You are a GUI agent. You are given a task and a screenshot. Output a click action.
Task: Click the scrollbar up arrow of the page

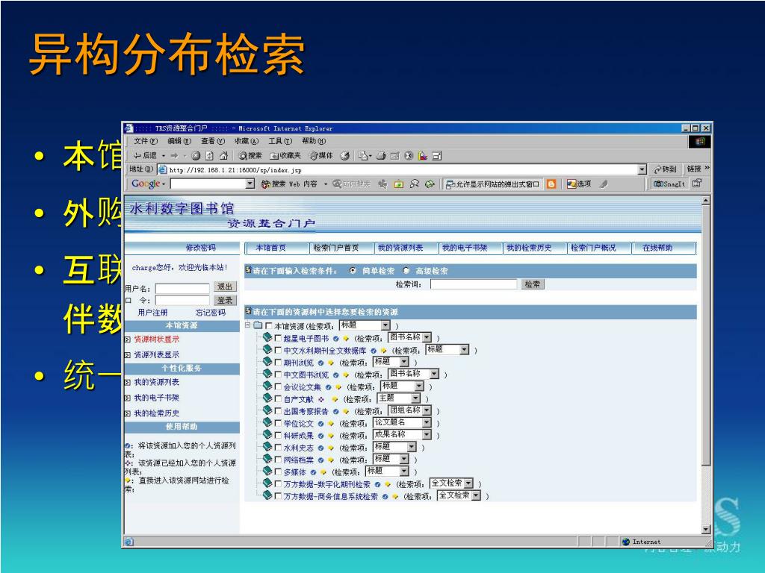[x=705, y=200]
